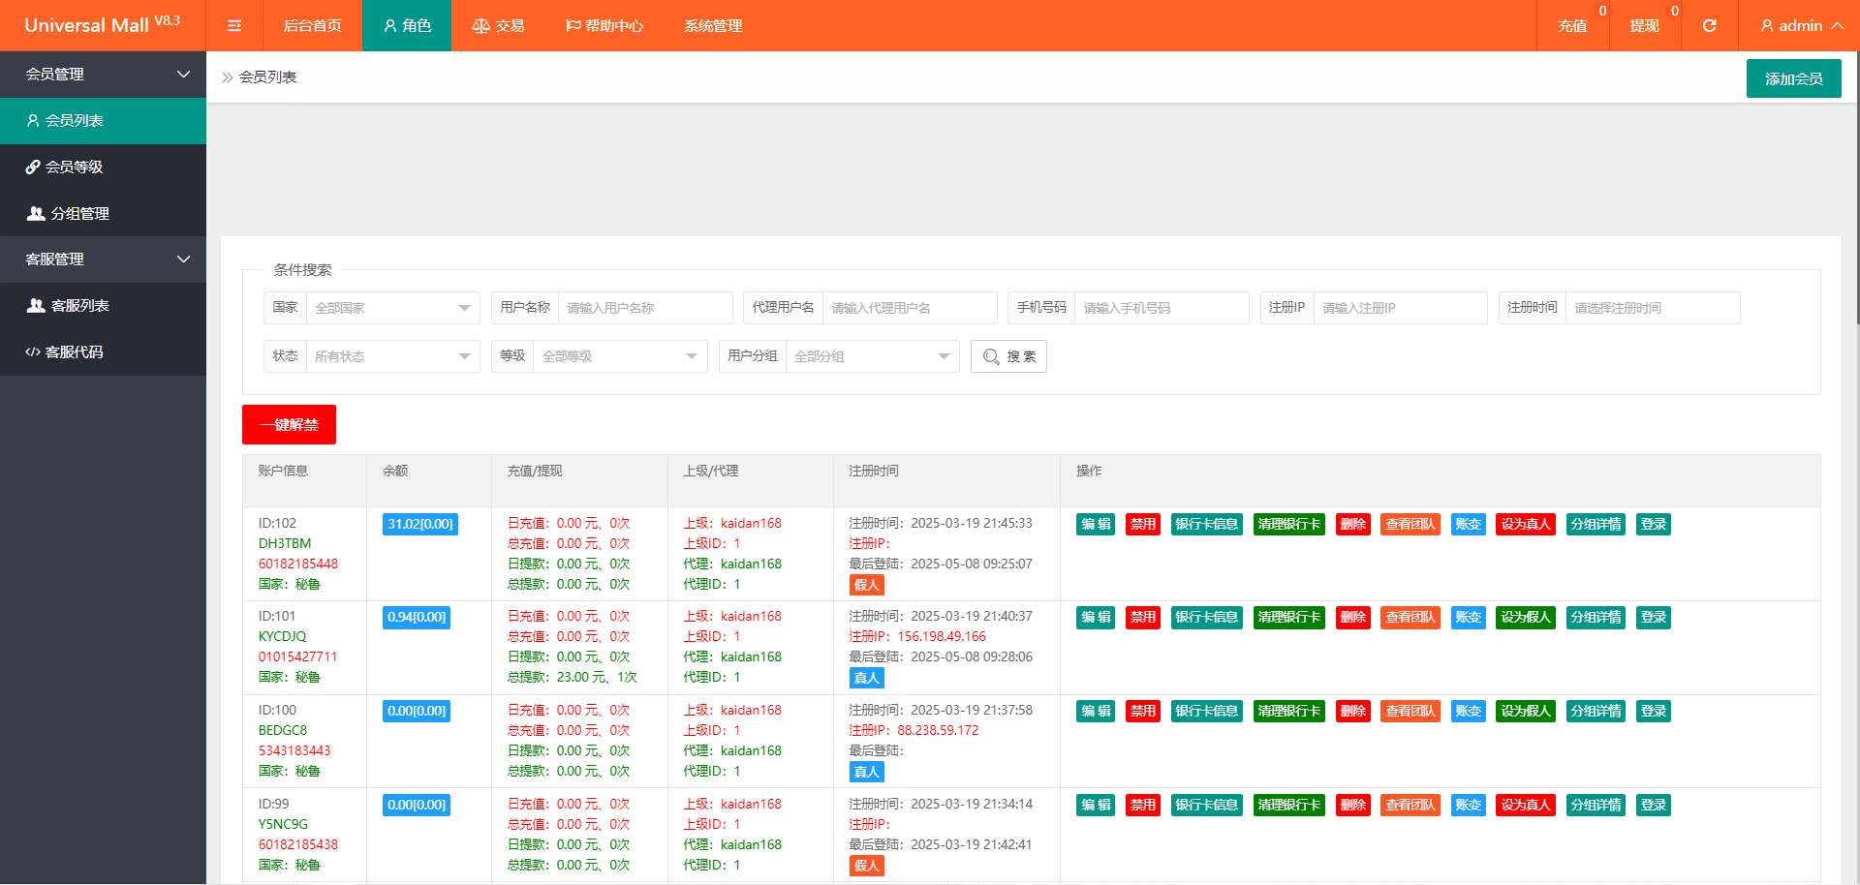
Task: Expand the 所有状态 status dropdown
Action: tap(391, 355)
